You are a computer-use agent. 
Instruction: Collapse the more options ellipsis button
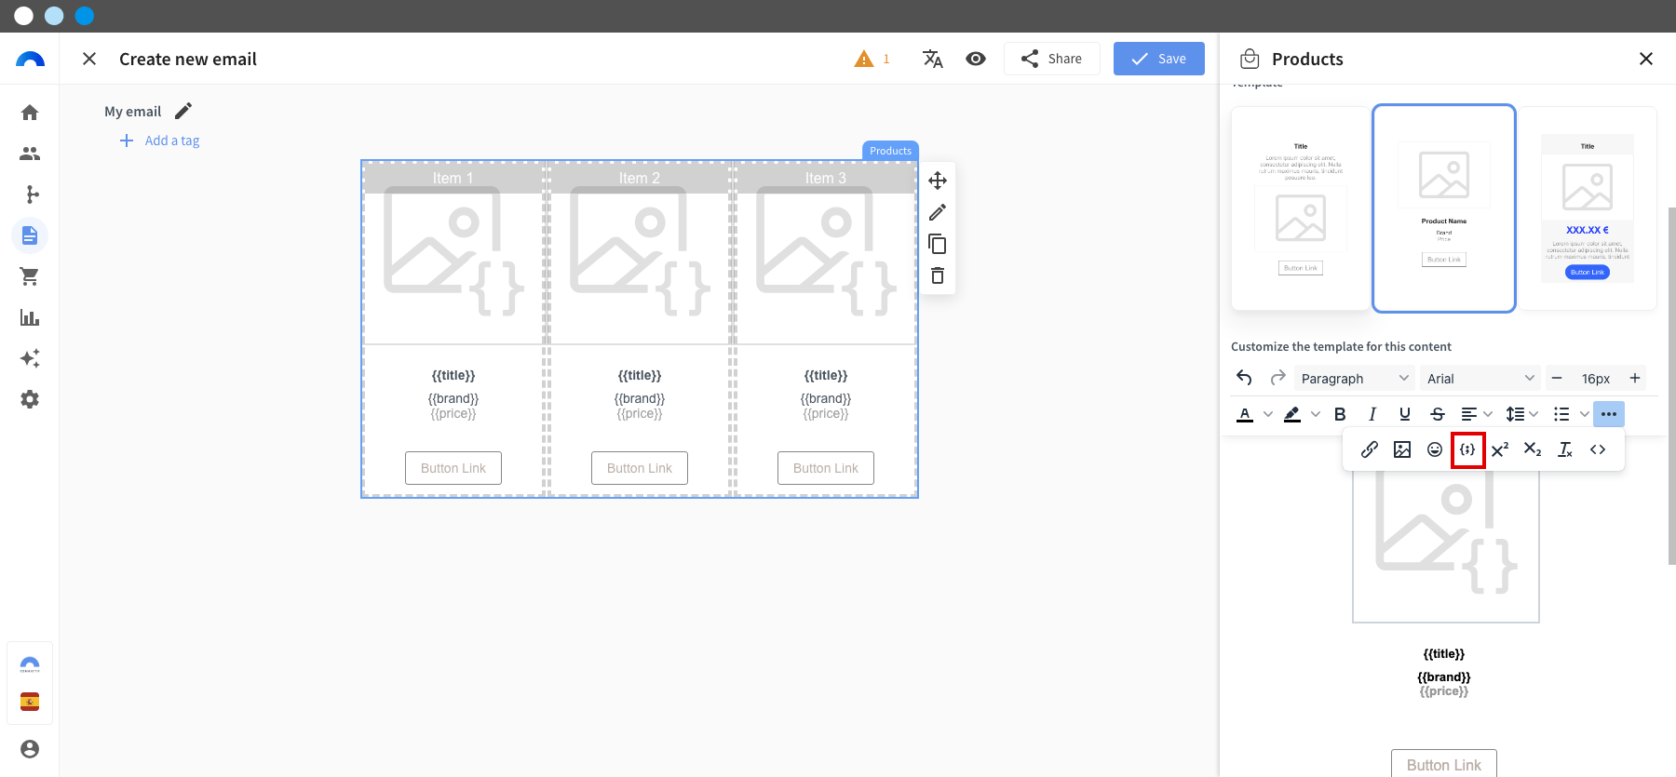click(1609, 414)
